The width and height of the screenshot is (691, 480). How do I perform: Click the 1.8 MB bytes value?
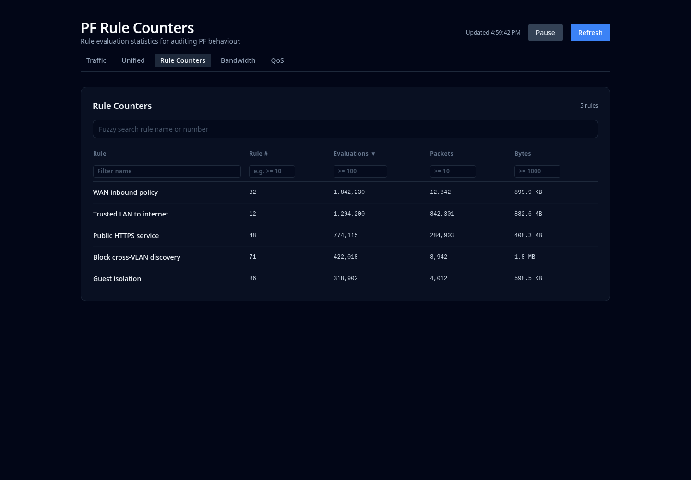coord(525,257)
